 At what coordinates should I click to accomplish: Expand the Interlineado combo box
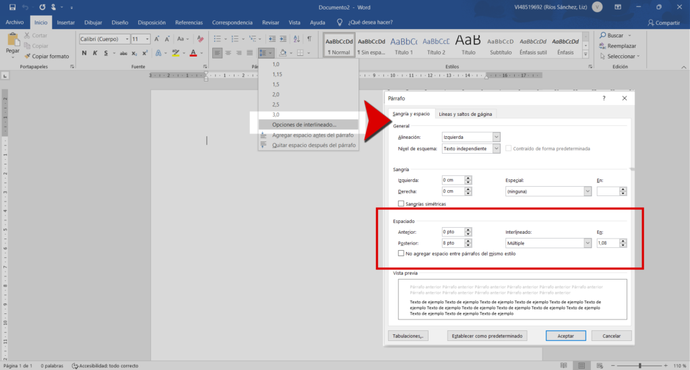(588, 243)
